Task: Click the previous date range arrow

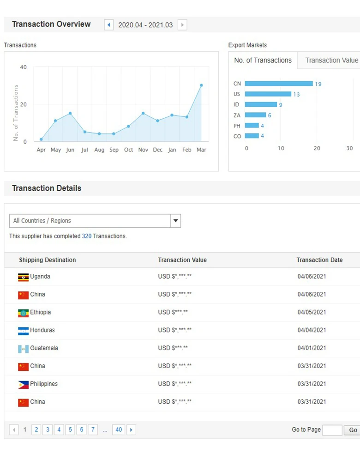Action: (x=109, y=25)
